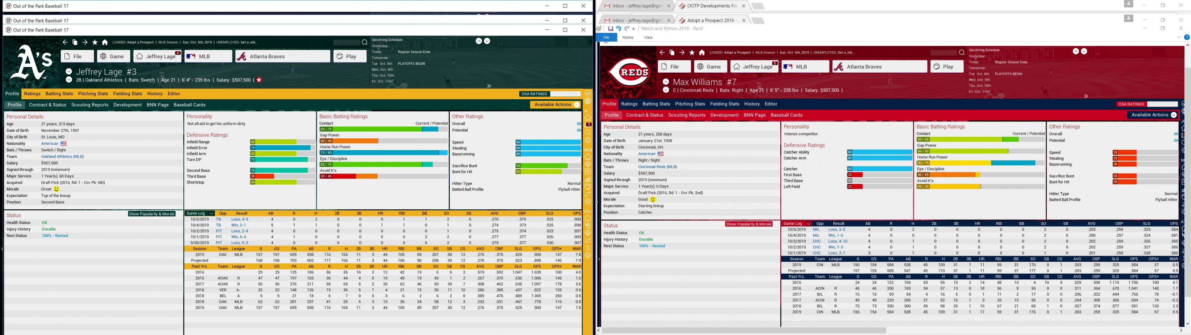The width and height of the screenshot is (1191, 335).
Task: Open Paint Home ribbon tab
Action: pyautogui.click(x=628, y=37)
